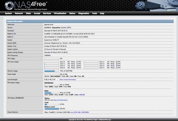Click Show Process Information link
This screenshot has height=121, width=178.
68,80
